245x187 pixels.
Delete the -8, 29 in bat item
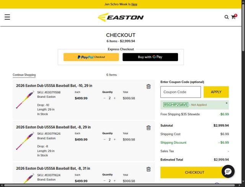tap(149, 128)
